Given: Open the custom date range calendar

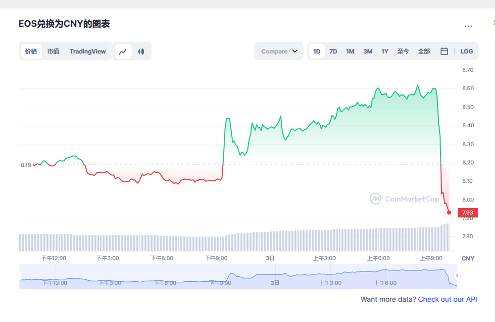Looking at the screenshot, I should 444,51.
